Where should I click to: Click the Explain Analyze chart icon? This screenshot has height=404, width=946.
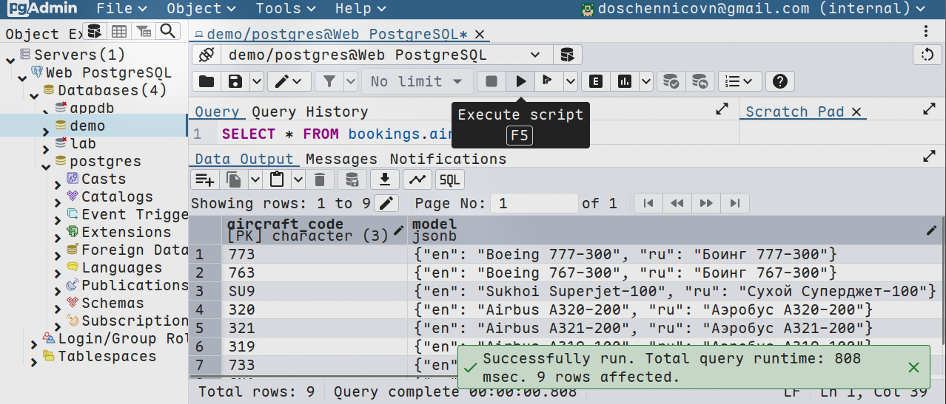point(625,81)
